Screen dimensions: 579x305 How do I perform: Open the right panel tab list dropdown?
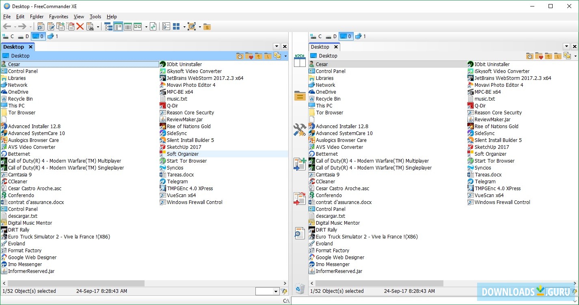coord(566,47)
